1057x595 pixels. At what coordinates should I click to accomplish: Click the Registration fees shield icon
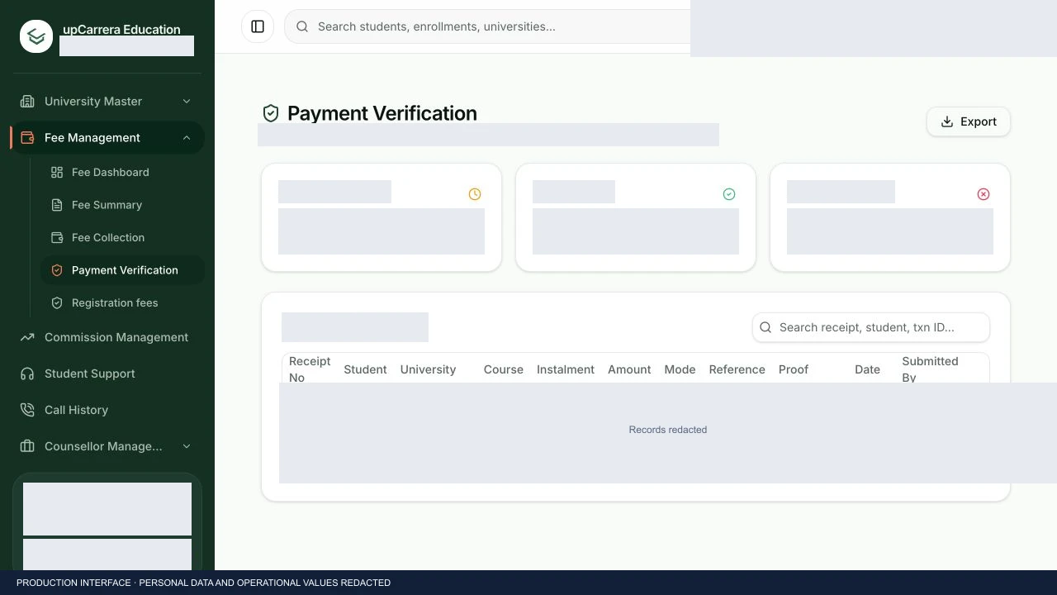click(x=57, y=302)
